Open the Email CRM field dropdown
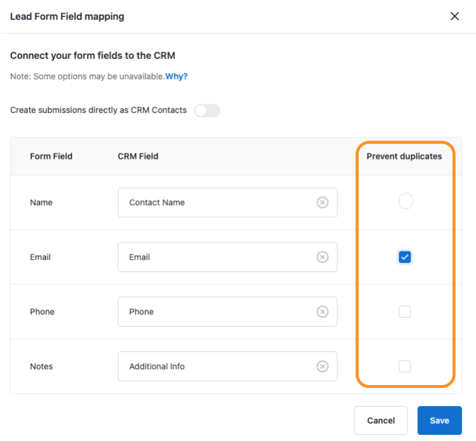This screenshot has width=476, height=441. (x=217, y=258)
